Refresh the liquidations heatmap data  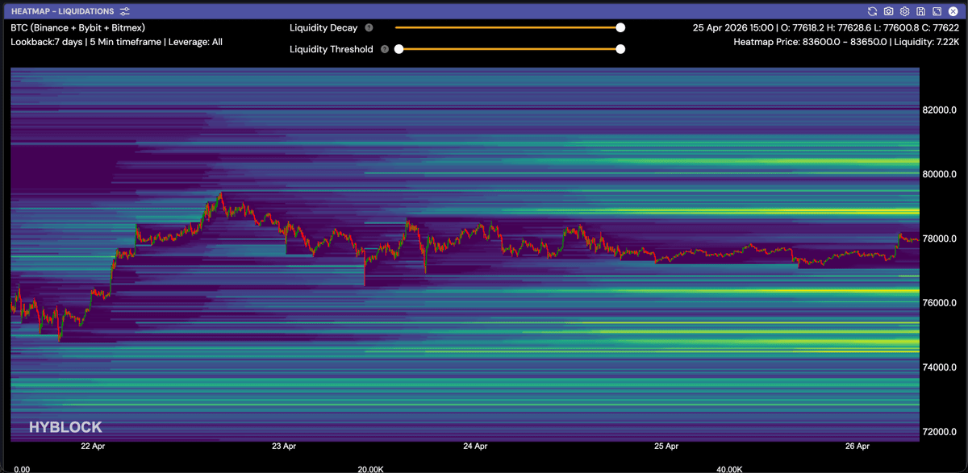click(872, 11)
